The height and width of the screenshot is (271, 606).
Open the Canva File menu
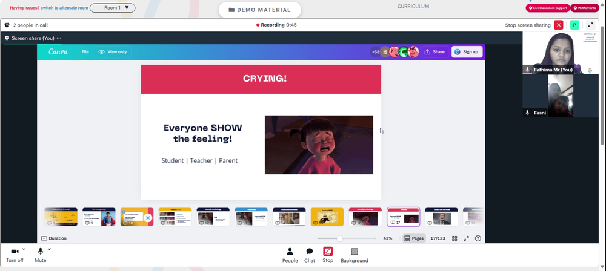point(85,52)
